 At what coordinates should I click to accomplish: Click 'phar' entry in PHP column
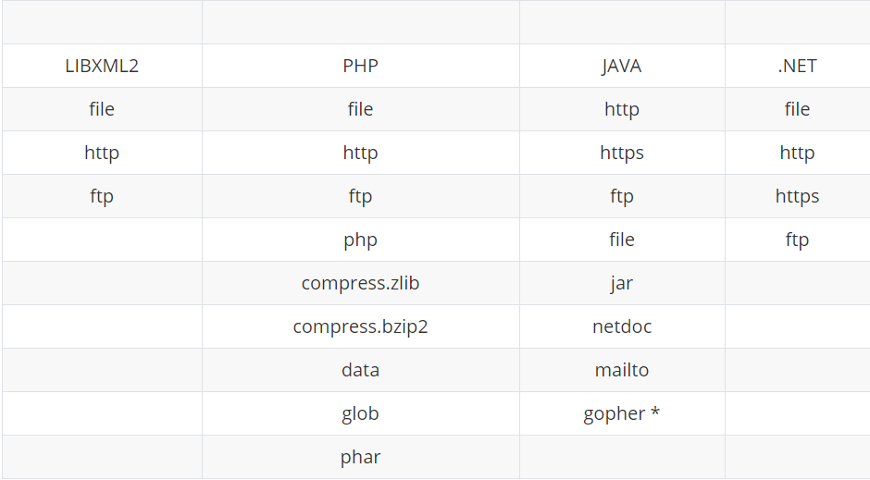coord(360,457)
